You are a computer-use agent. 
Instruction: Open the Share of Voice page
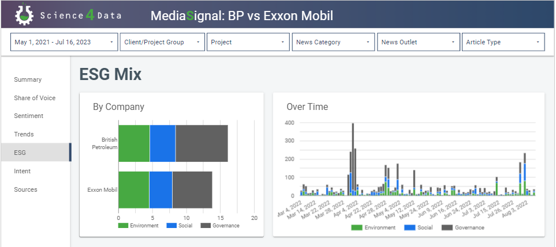tap(35, 98)
